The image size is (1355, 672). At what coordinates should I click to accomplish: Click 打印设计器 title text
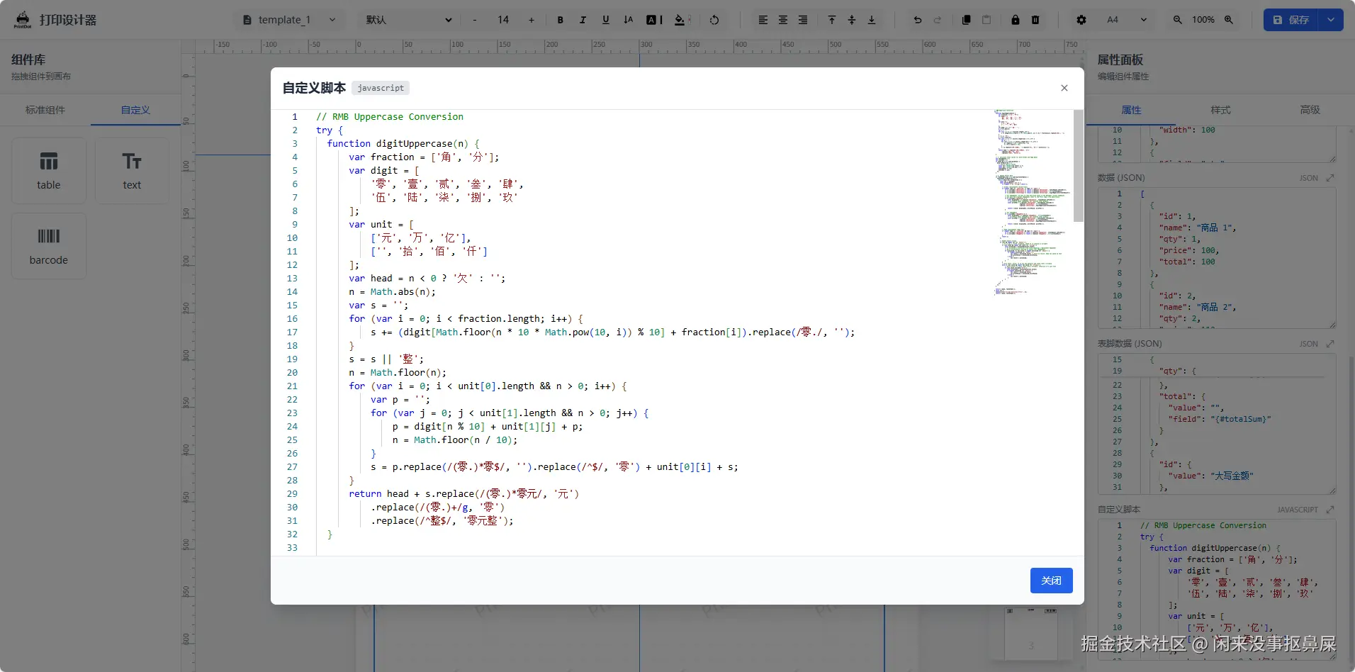68,20
